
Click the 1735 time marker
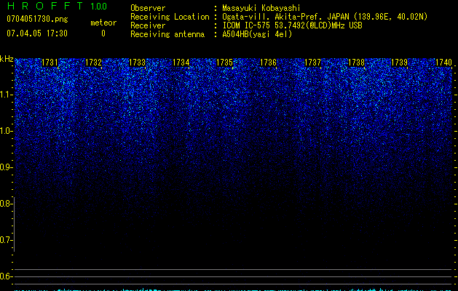tap(224, 63)
